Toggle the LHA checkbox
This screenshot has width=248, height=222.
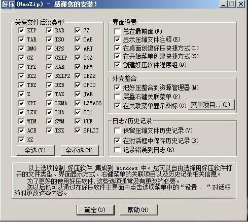[x=49, y=112]
